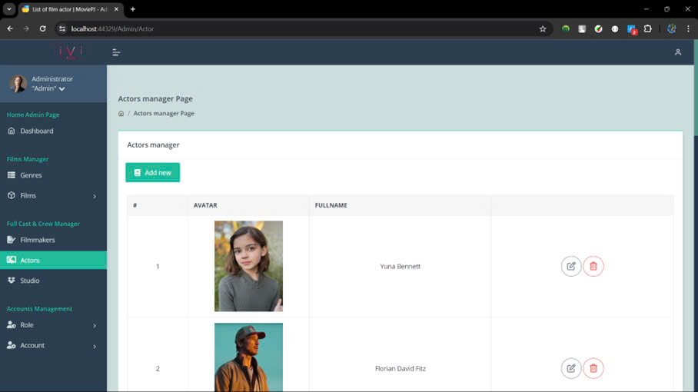Reload the page with refresh icon
The image size is (698, 392).
(x=43, y=29)
